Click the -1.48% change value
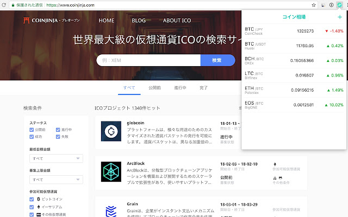348x217 pixels. (x=337, y=31)
